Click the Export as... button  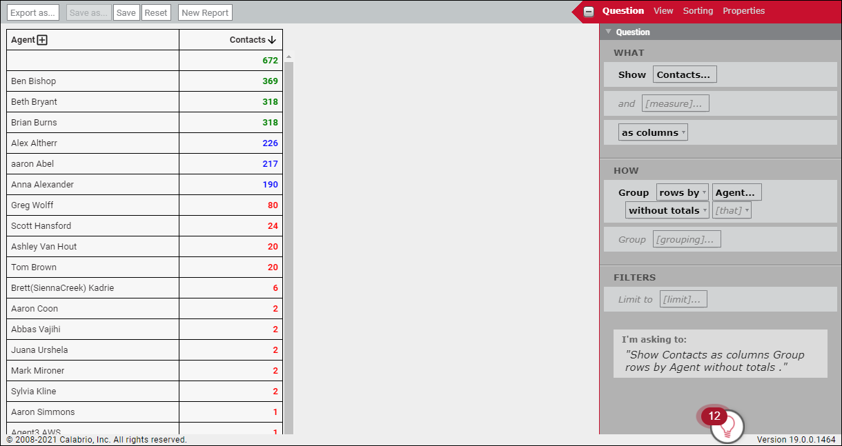point(33,12)
